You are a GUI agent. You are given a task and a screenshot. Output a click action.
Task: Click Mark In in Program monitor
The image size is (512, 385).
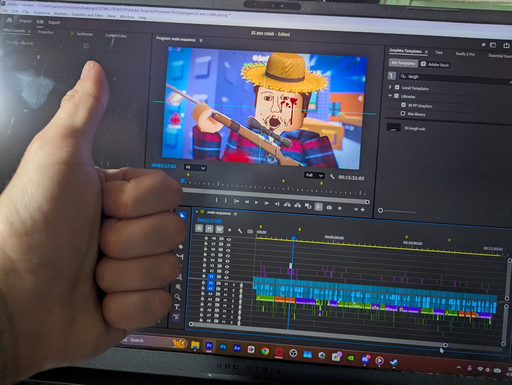coord(216,200)
